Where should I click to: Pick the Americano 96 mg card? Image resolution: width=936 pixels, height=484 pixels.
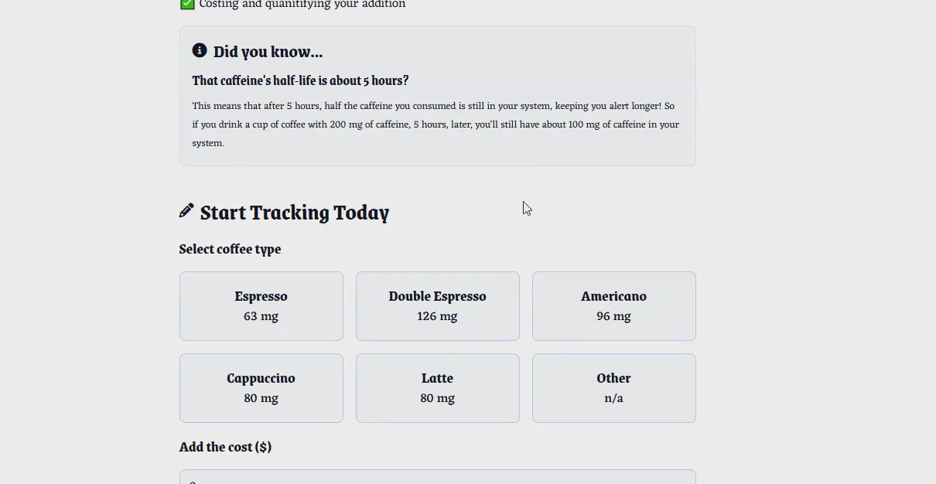[613, 305]
